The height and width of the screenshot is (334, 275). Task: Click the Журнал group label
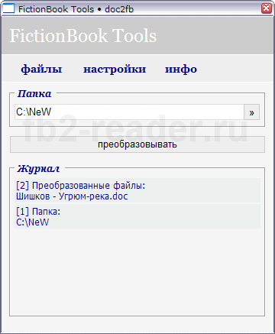coord(38,169)
